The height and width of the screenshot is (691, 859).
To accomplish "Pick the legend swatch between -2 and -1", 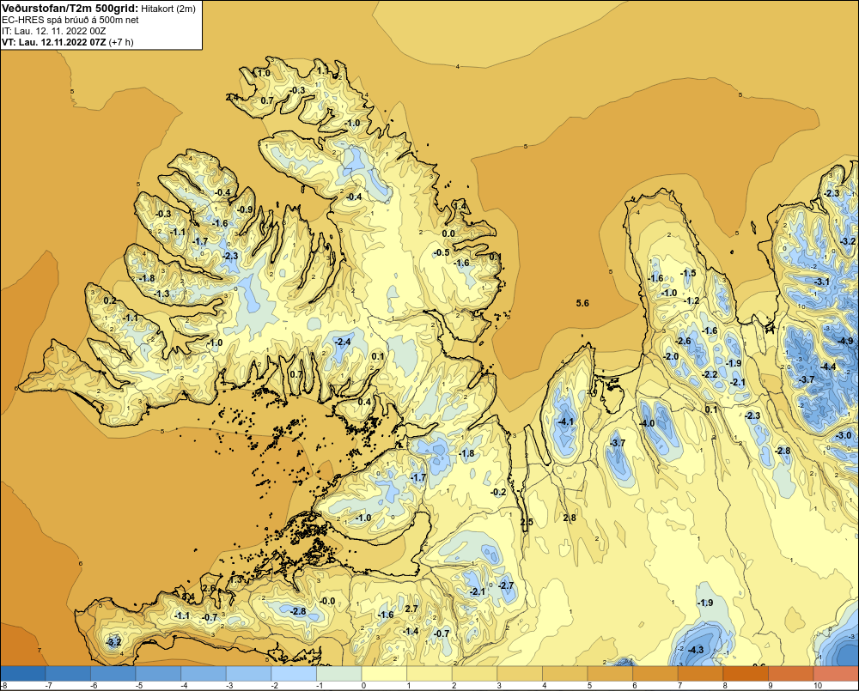I will click(294, 673).
